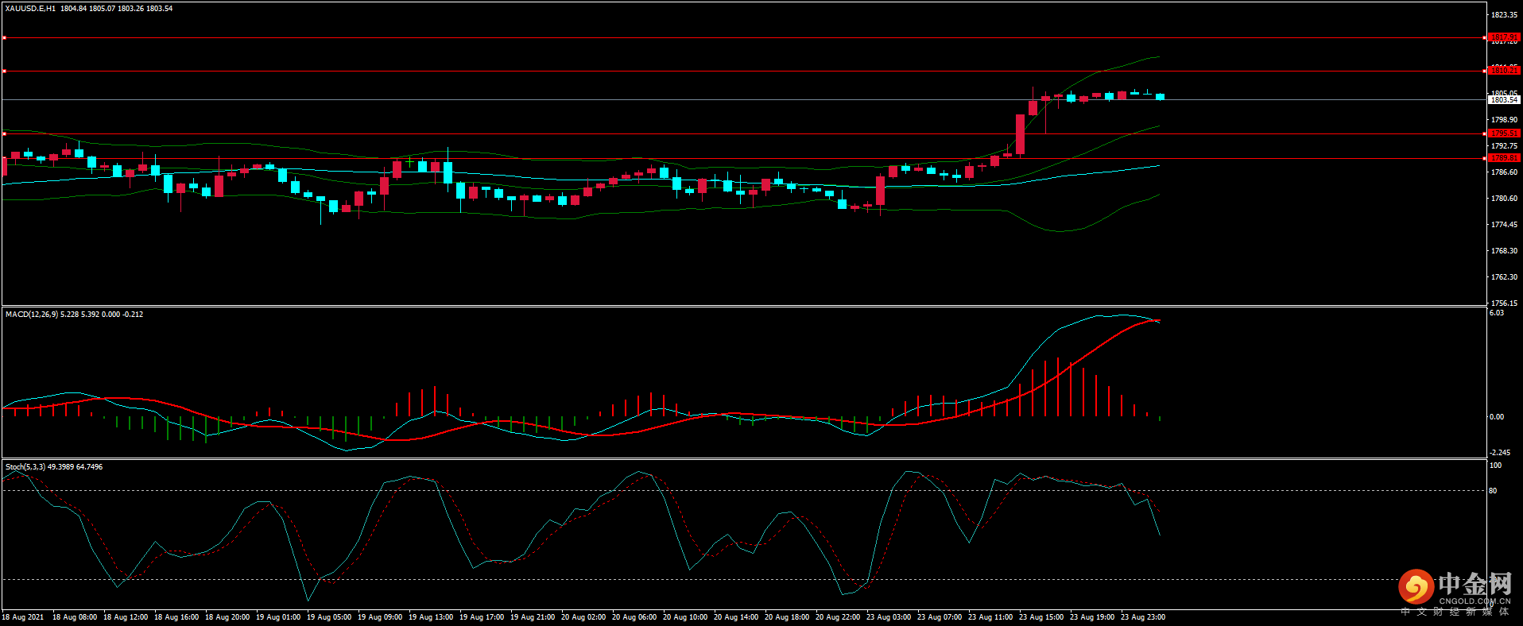Click the 20 Aug 02:00 time label
The image size is (1523, 626).
583,617
